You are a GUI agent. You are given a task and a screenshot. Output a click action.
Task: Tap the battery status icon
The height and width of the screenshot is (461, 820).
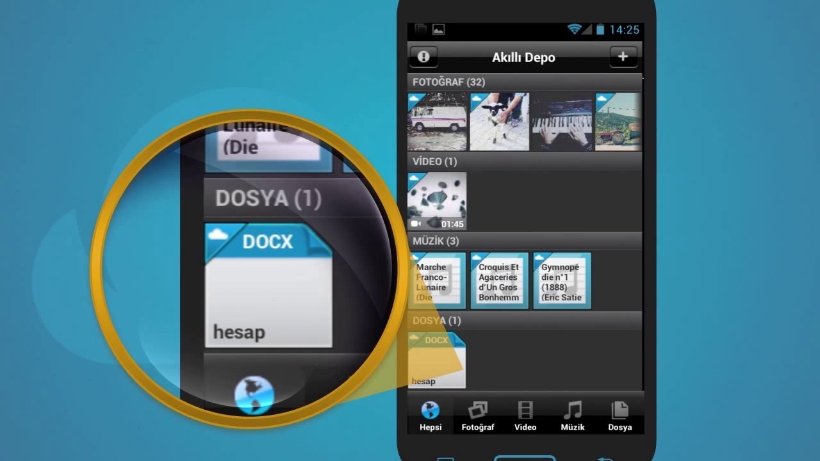click(x=600, y=29)
